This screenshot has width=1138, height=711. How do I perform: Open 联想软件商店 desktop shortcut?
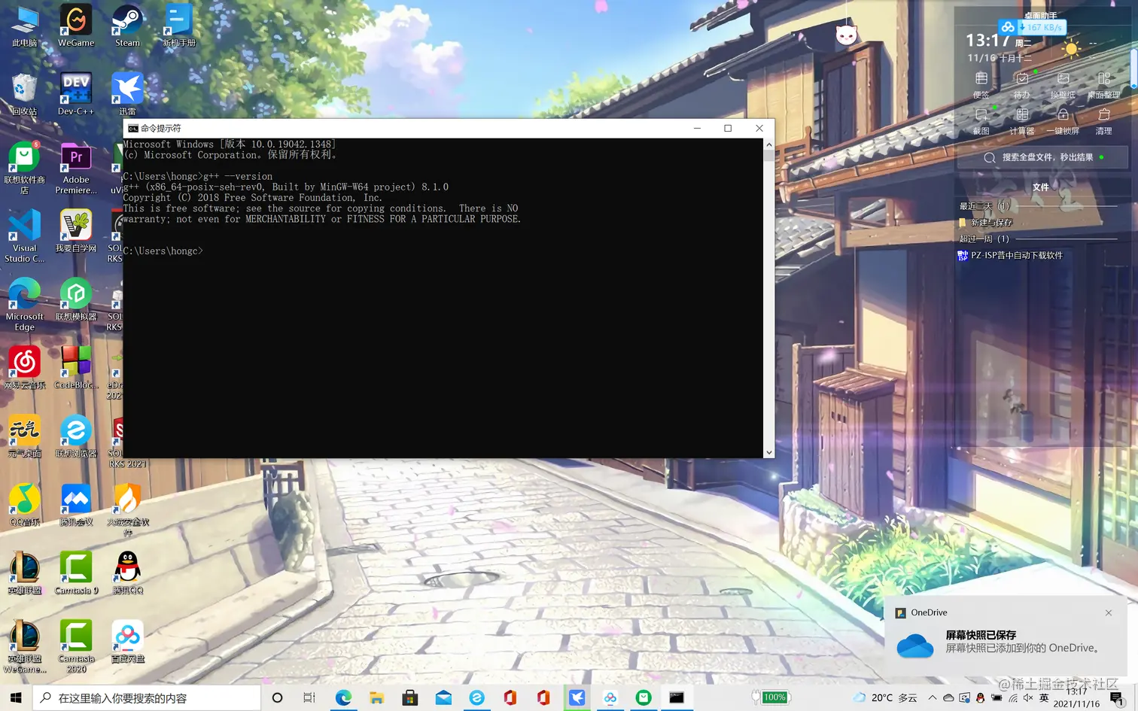click(25, 169)
